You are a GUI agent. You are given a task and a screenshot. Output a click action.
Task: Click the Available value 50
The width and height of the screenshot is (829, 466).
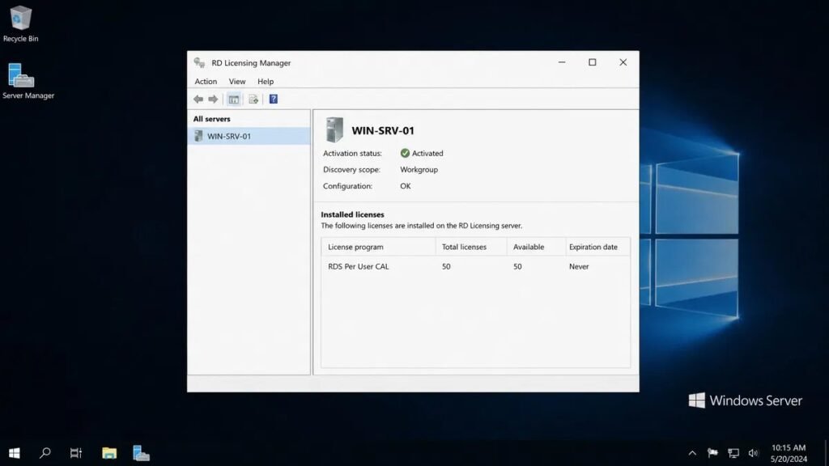pyautogui.click(x=517, y=266)
